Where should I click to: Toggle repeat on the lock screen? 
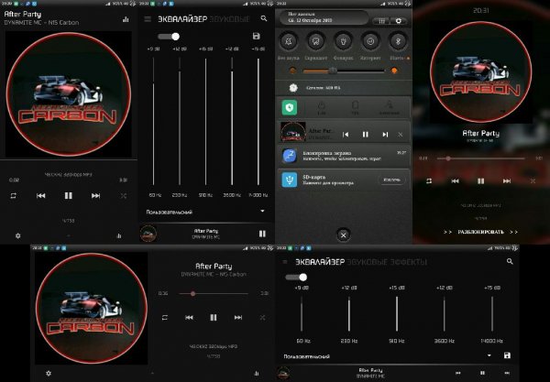429,180
